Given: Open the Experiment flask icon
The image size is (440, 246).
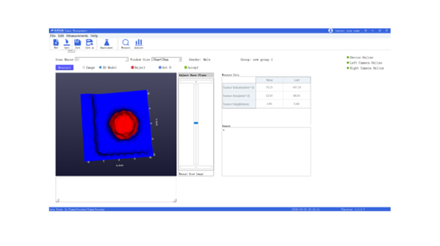Looking at the screenshot, I should (107, 43).
